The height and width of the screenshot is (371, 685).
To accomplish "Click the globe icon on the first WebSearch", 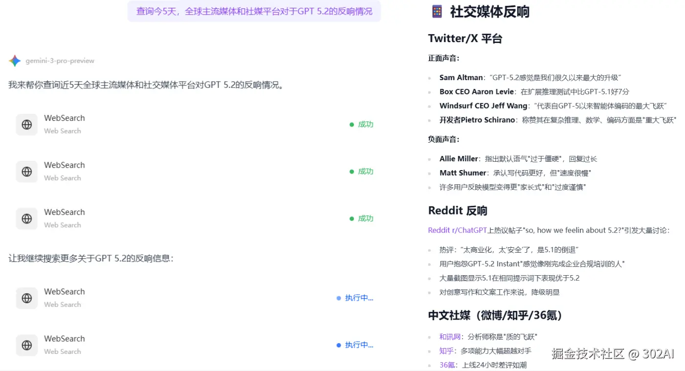I will [x=26, y=124].
